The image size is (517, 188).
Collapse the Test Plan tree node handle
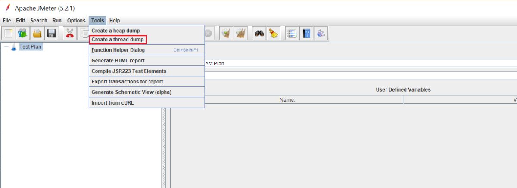[6, 46]
